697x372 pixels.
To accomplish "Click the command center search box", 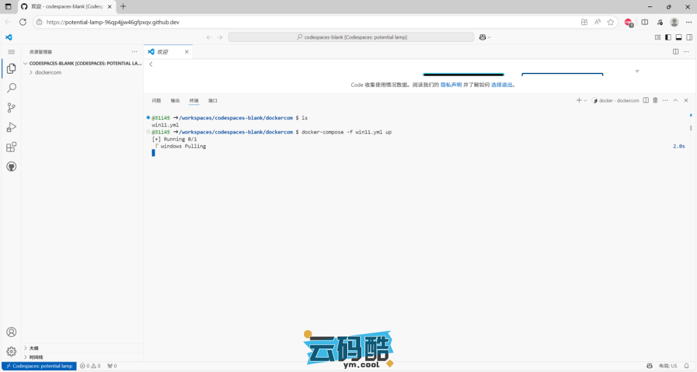I will tap(352, 37).
